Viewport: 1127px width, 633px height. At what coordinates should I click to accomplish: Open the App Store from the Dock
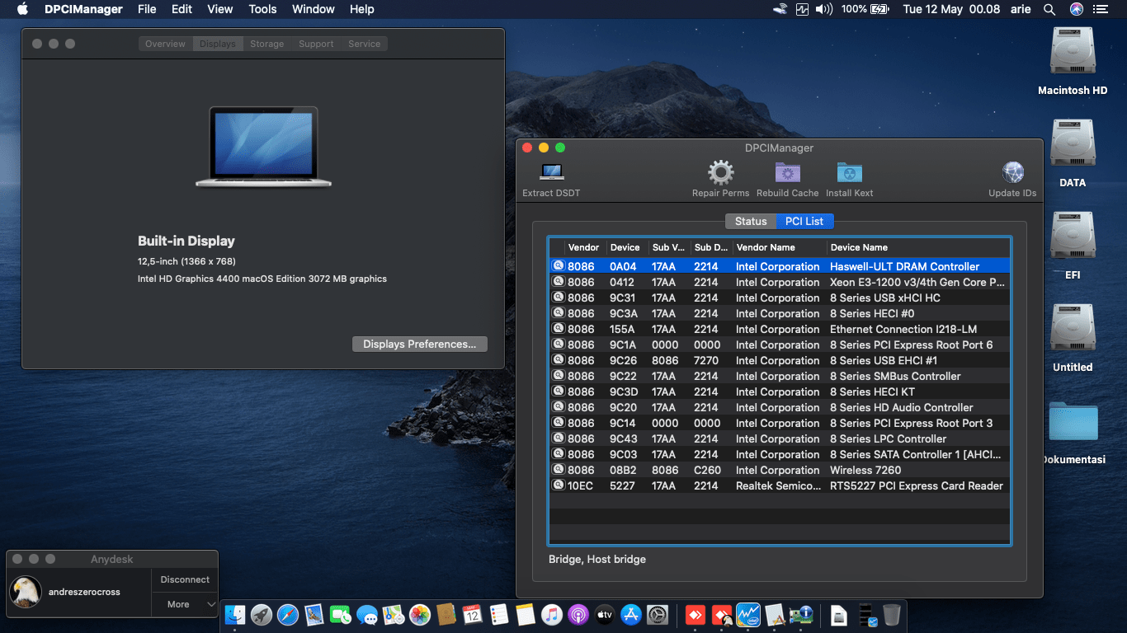coord(631,614)
